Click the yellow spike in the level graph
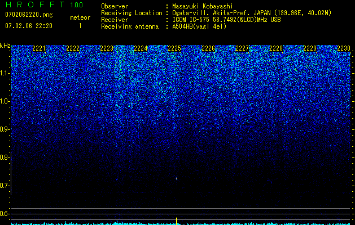355x225 pixels. pos(177,220)
